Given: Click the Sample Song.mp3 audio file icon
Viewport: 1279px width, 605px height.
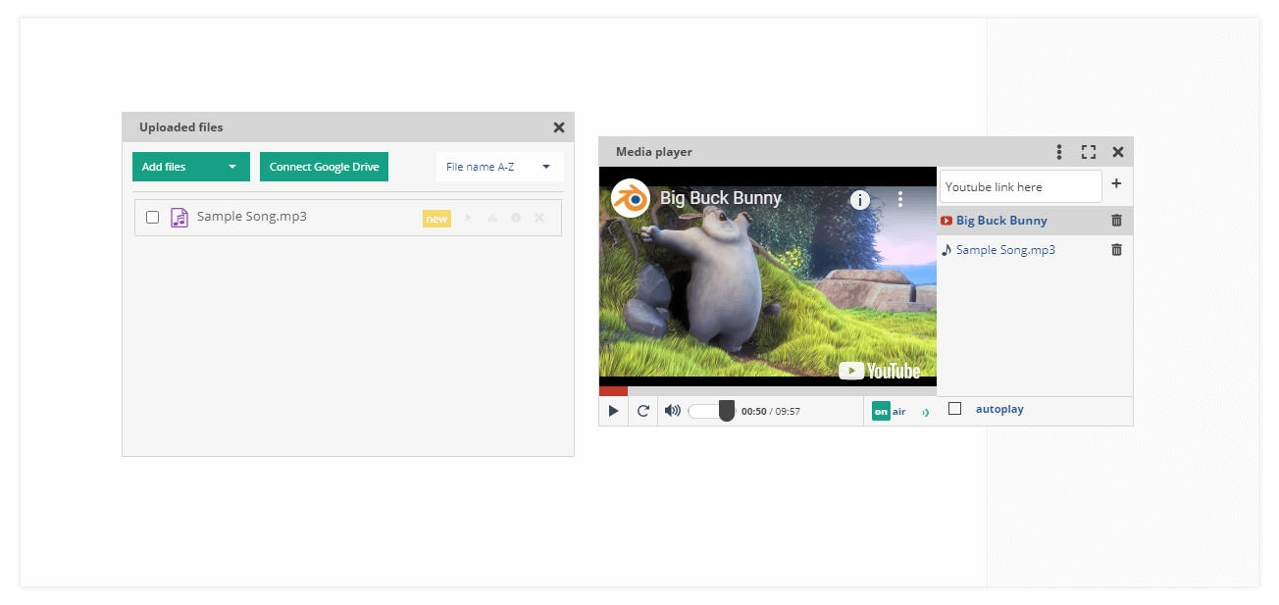Looking at the screenshot, I should click(x=179, y=218).
